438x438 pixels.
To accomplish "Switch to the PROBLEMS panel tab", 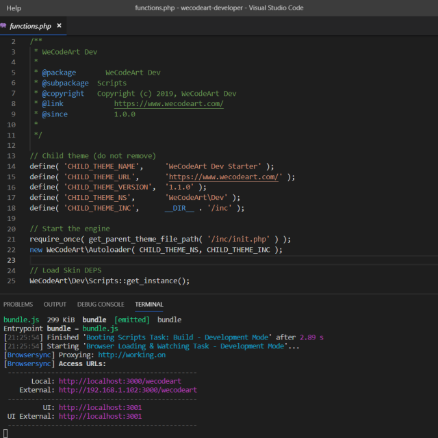I will [x=18, y=304].
